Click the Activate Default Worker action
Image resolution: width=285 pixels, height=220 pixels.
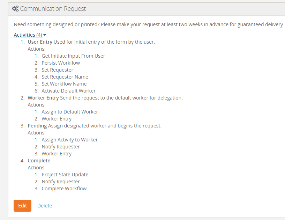pos(68,91)
